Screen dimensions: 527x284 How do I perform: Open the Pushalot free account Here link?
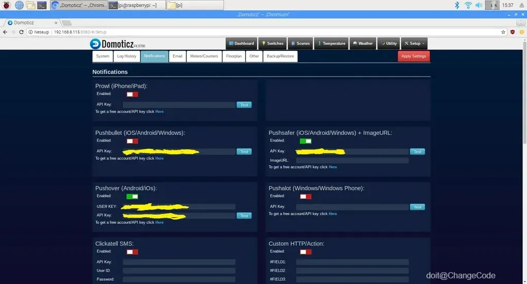click(333, 214)
